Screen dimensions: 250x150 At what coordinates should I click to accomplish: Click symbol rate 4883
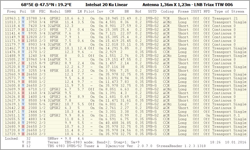(33, 119)
